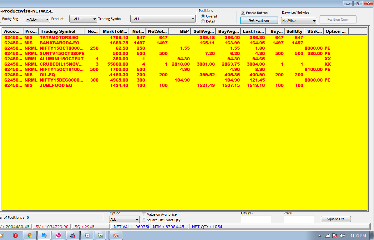Select the Overall positions radio button
Screen dimensions: 374x240
(203, 16)
